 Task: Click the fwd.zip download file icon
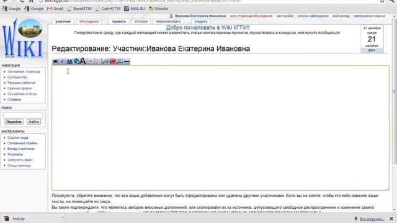(x=7, y=219)
